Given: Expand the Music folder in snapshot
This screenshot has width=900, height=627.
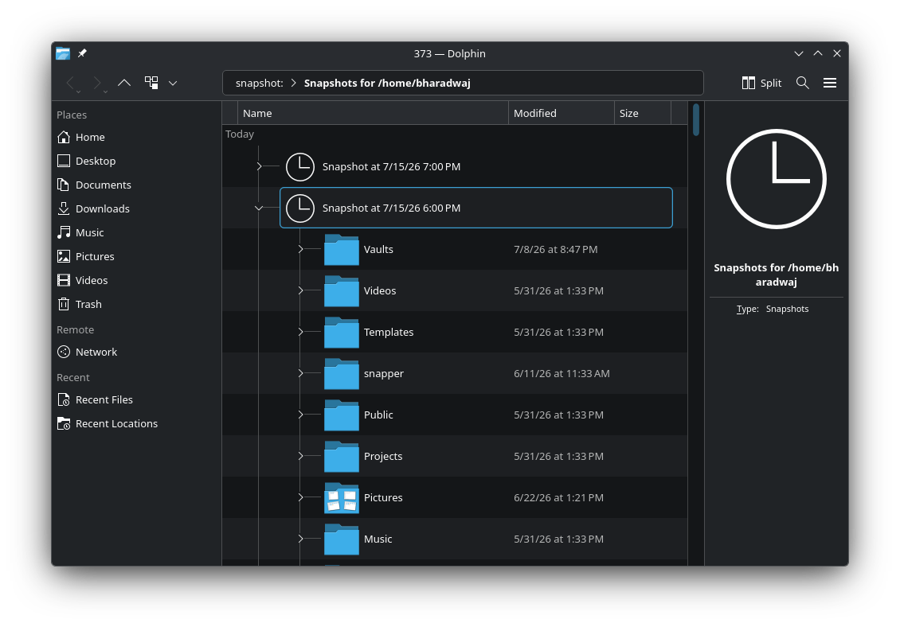Looking at the screenshot, I should point(300,539).
